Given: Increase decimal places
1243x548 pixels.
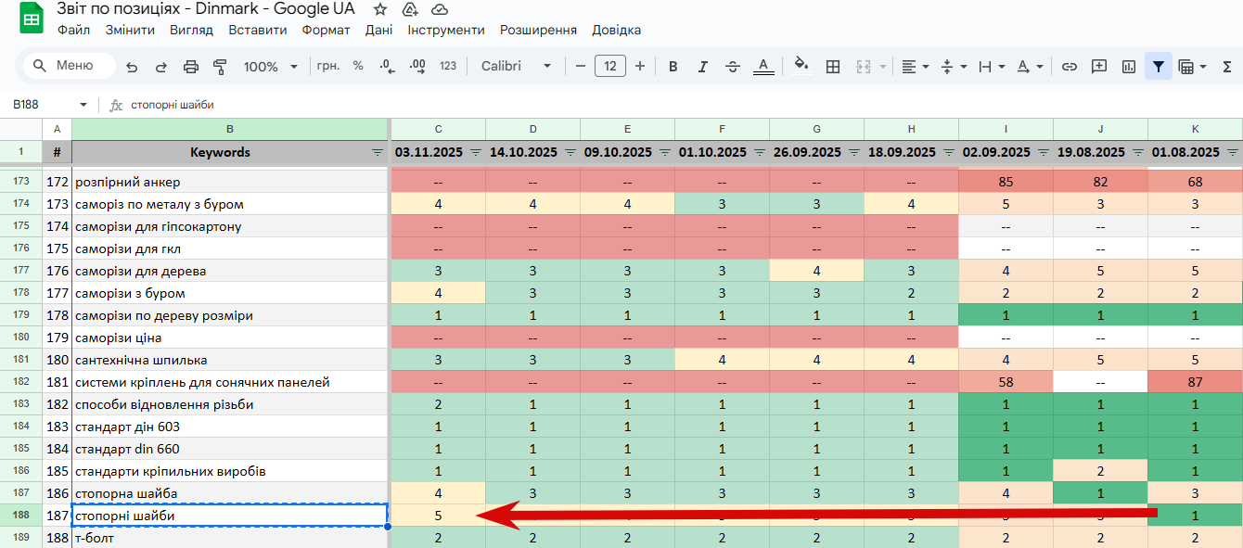Looking at the screenshot, I should coord(417,67).
